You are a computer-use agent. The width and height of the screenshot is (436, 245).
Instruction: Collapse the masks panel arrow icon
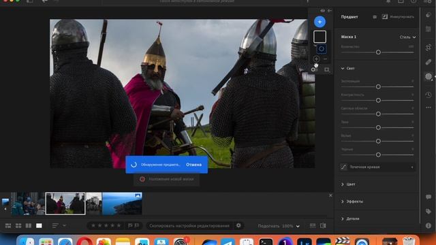click(330, 11)
